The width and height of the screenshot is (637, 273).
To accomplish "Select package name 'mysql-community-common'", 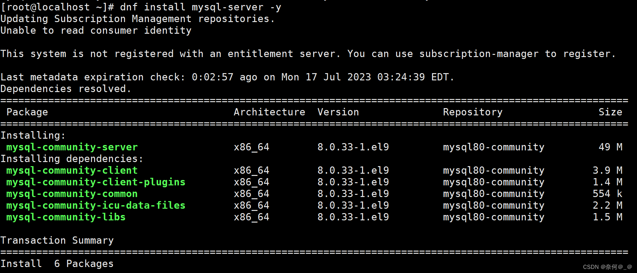I will (72, 194).
